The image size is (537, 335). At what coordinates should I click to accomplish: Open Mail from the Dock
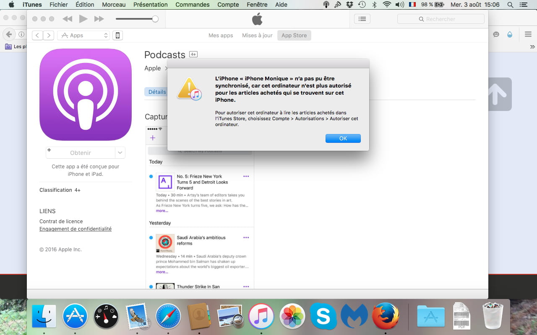[137, 316]
